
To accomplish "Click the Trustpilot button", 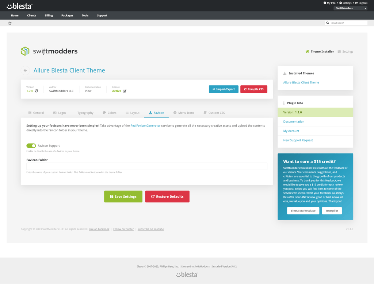I will (x=332, y=210).
